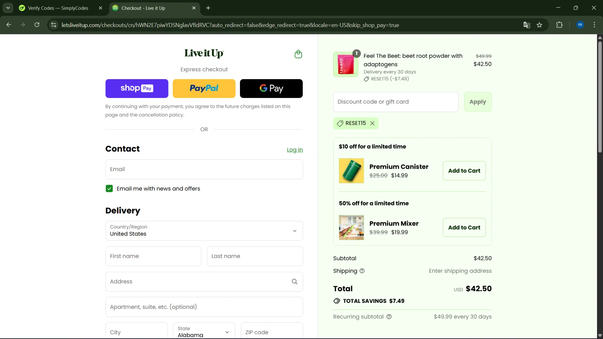
Task: Click the address search magnifier icon
Action: pyautogui.click(x=295, y=282)
